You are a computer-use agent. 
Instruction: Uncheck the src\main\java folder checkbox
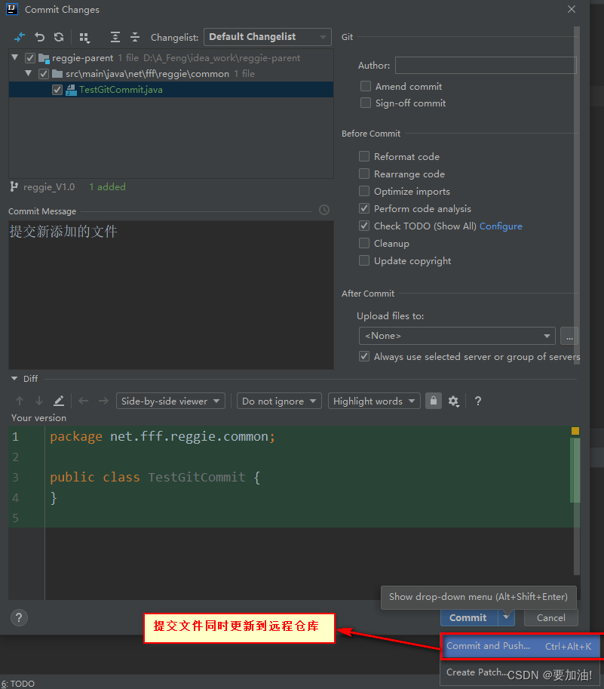[44, 74]
